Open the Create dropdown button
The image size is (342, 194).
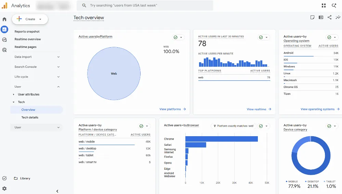pyautogui.click(x=30, y=19)
